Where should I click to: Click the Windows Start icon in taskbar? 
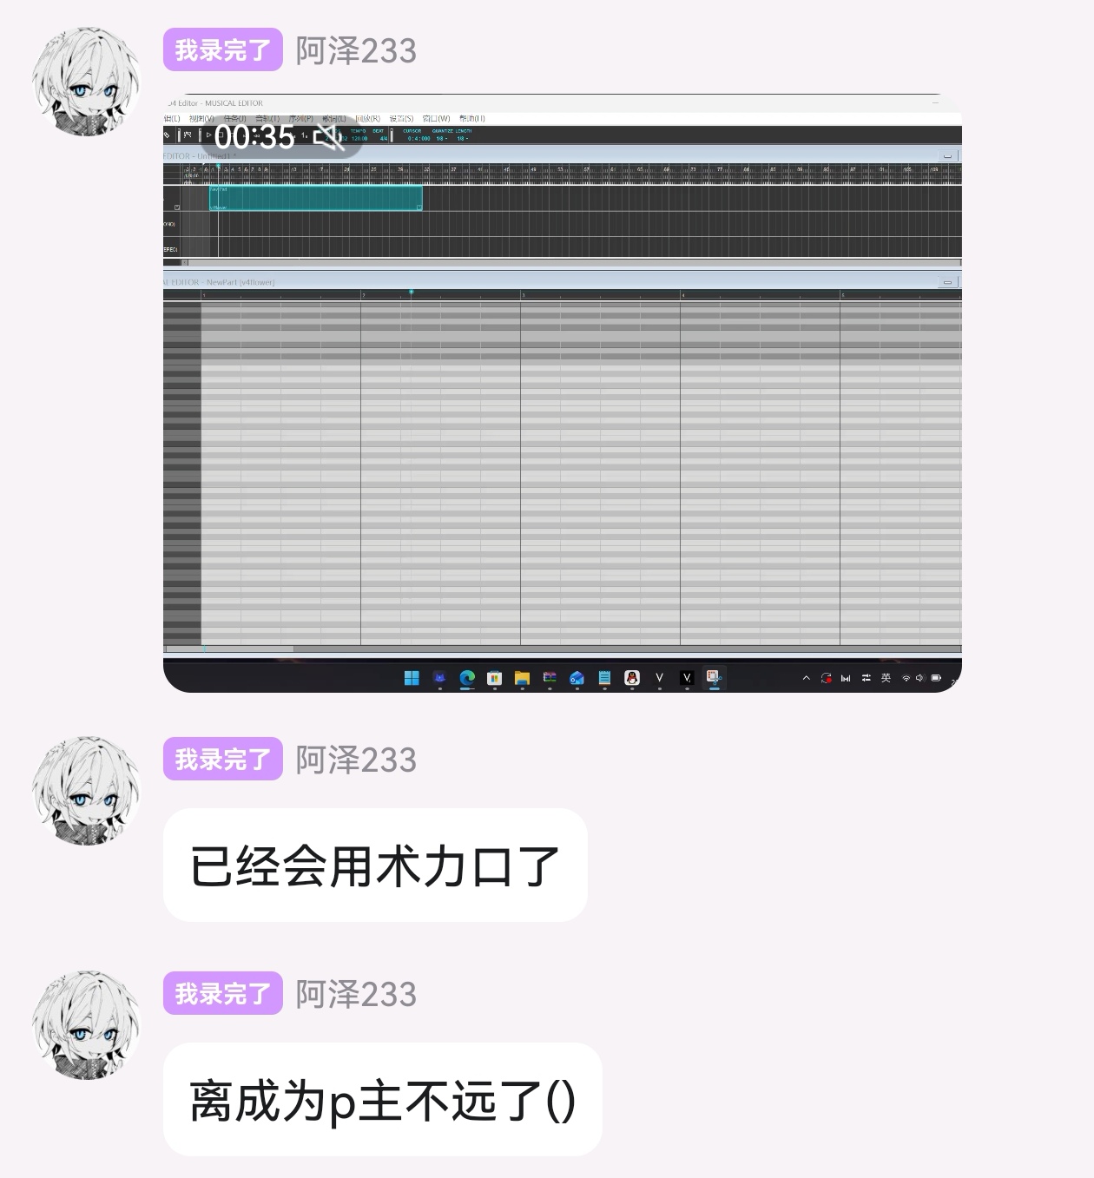pyautogui.click(x=412, y=678)
